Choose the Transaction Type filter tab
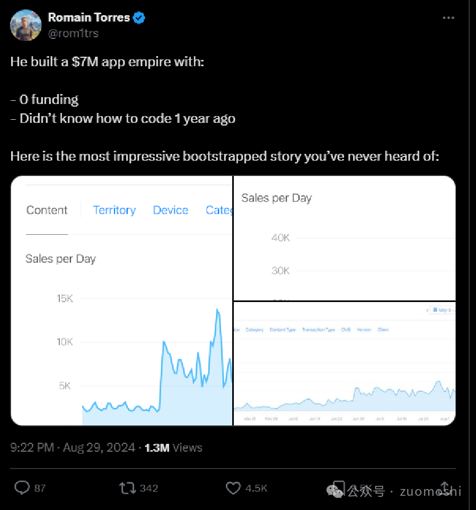Image resolution: width=476 pixels, height=510 pixels. tap(318, 330)
